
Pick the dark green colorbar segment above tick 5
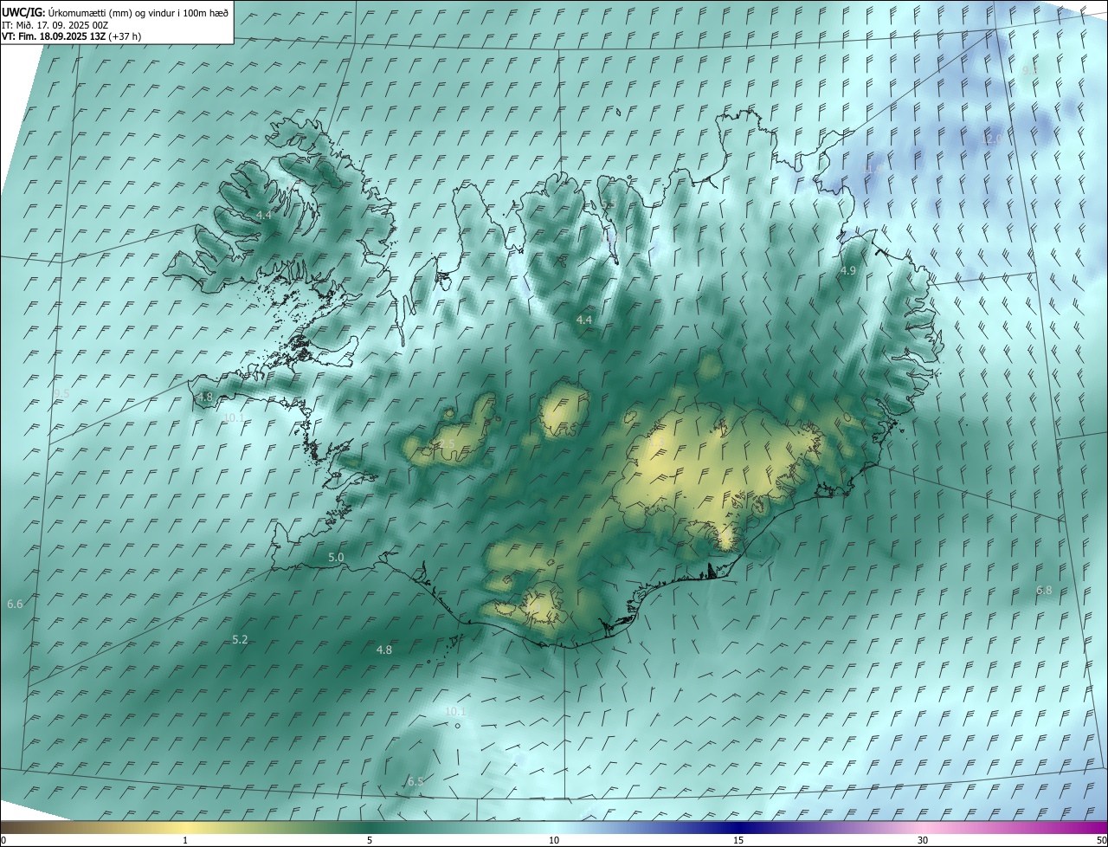(370, 827)
